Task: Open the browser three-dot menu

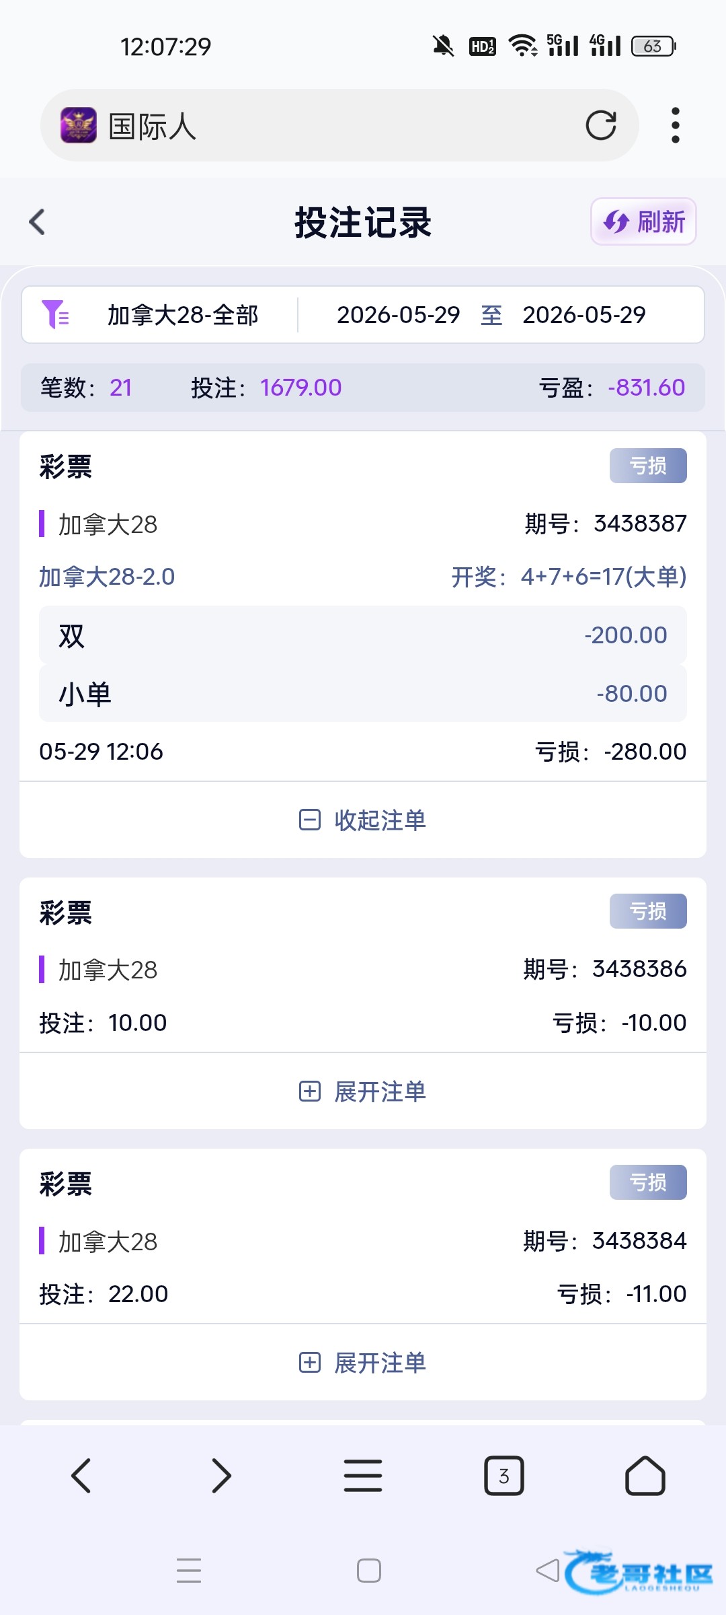Action: pyautogui.click(x=676, y=125)
